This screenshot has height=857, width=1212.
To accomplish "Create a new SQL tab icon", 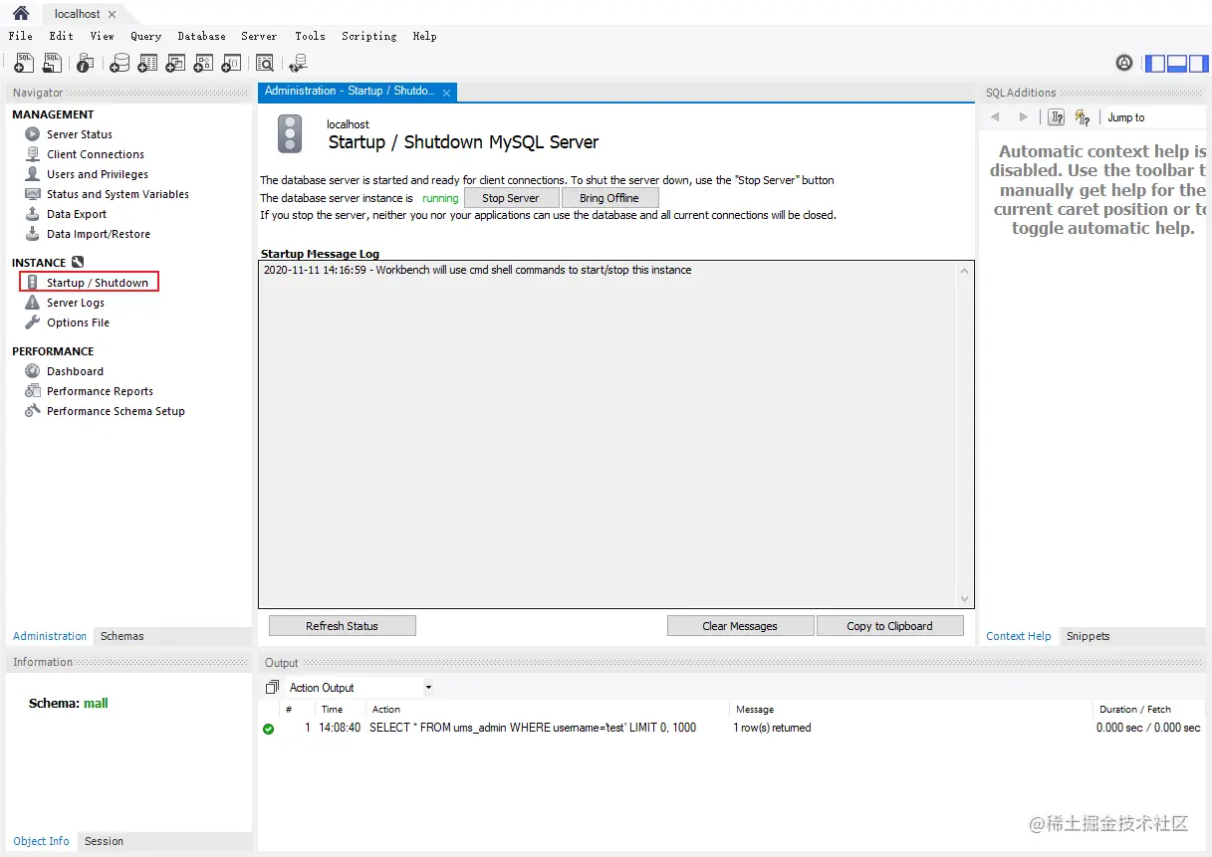I will coord(24,63).
